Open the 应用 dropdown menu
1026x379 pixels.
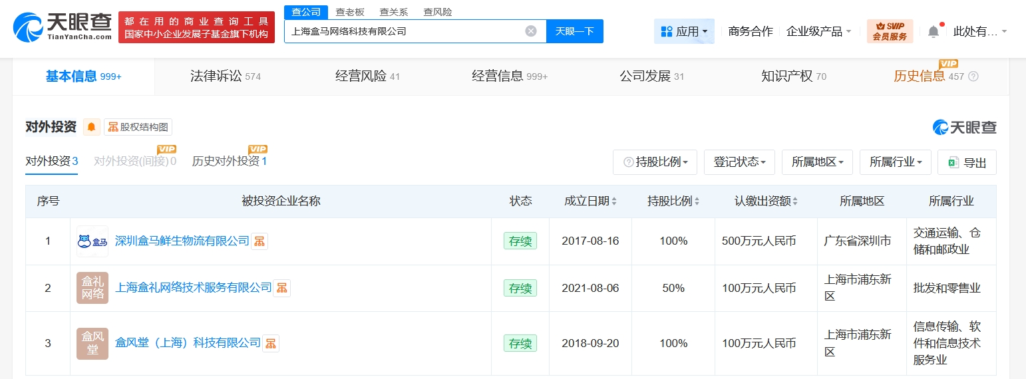coord(683,31)
